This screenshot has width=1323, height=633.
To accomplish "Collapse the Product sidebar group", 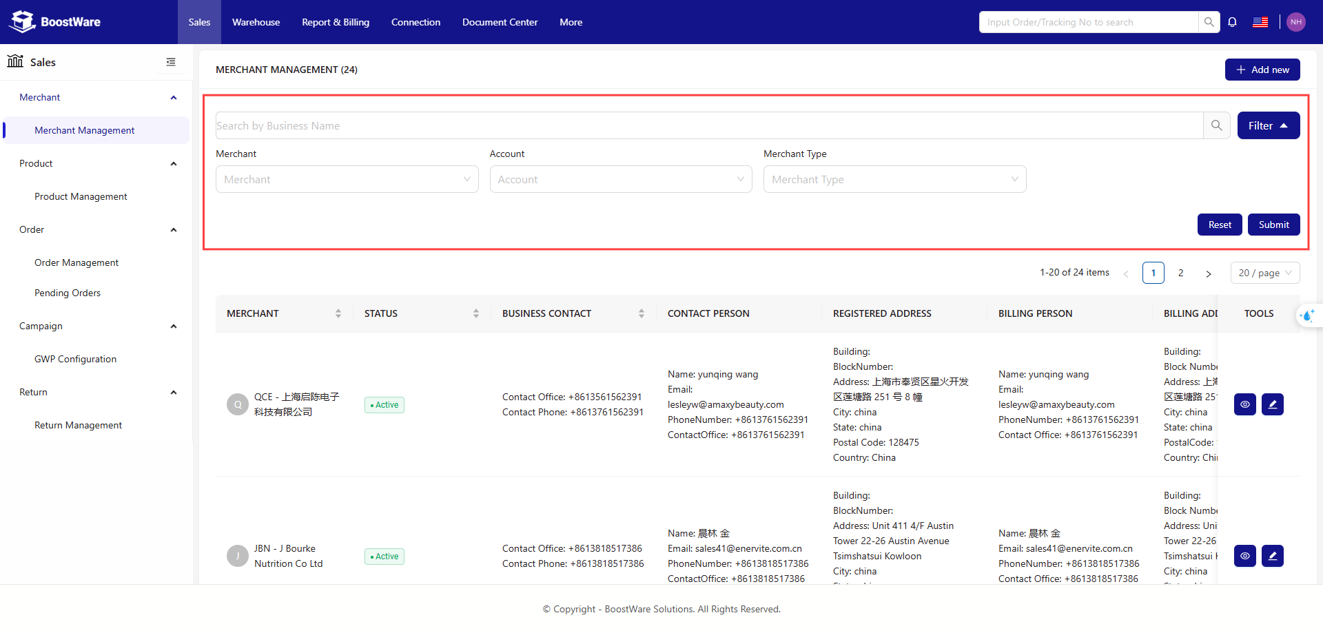I will (174, 163).
